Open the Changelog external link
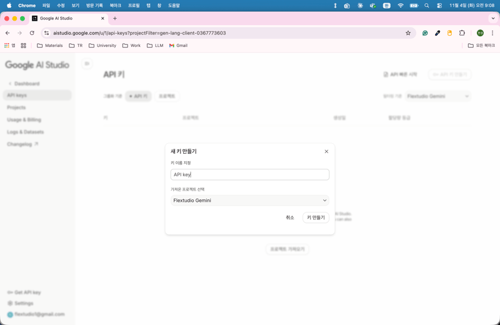This screenshot has width=500, height=325. coord(22,144)
